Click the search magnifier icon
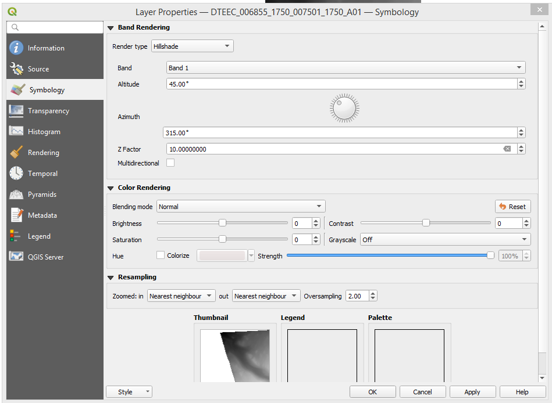Image resolution: width=552 pixels, height=403 pixels. (15, 27)
